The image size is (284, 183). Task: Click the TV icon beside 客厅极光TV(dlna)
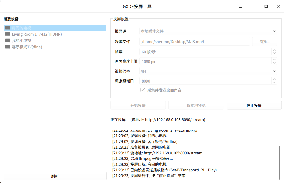pos(8,47)
